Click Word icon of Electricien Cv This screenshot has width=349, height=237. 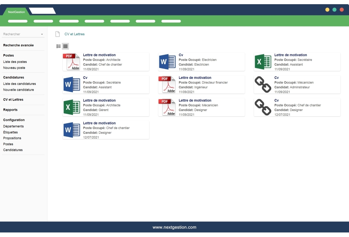coord(167,62)
